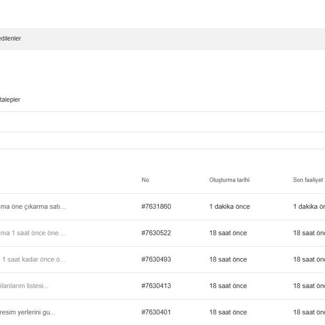Open the request ending 'ilanlarım listesi...'
The image size is (325, 325).
pyautogui.click(x=25, y=286)
